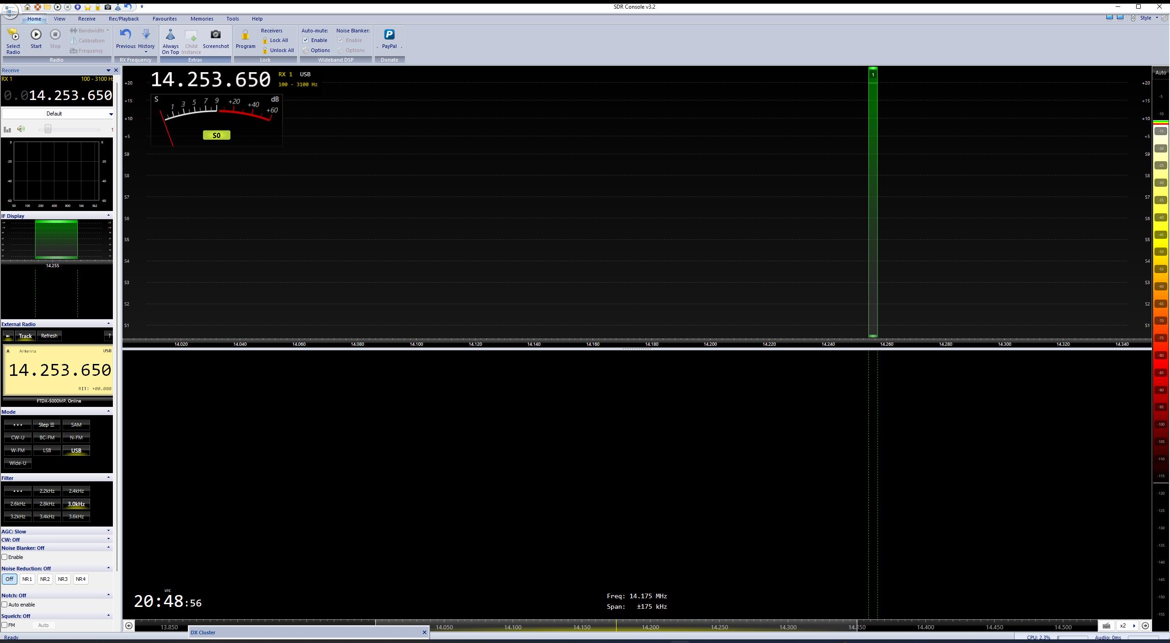Viewport: 1170px width, 643px height.
Task: Select NR2 noise reduction option
Action: point(45,579)
